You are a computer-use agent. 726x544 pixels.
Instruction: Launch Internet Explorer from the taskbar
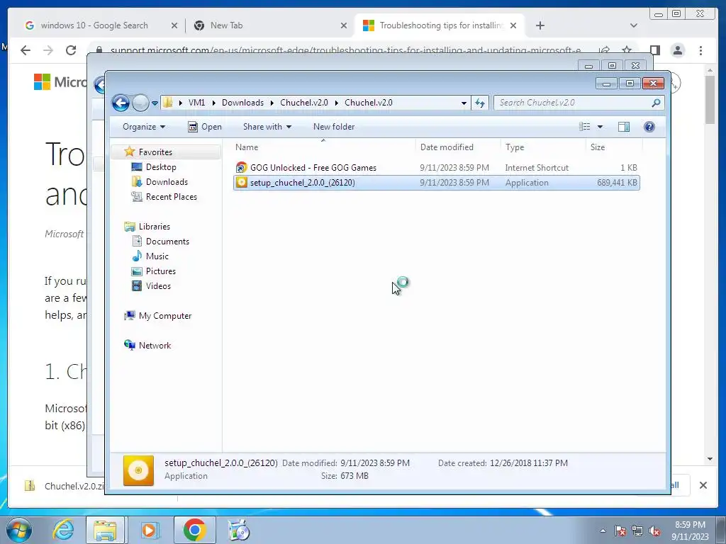[x=62, y=530]
